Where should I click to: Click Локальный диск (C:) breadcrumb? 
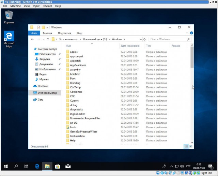point(95,39)
